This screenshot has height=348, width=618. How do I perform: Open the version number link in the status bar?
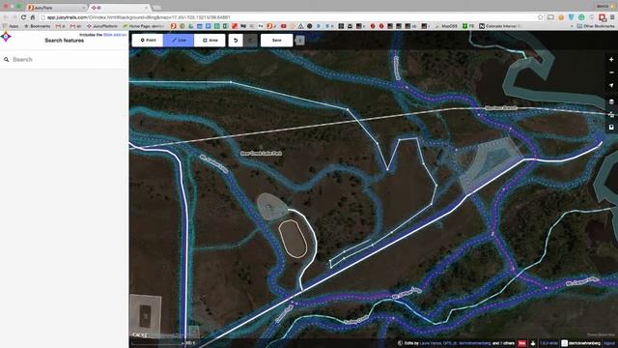(548, 343)
